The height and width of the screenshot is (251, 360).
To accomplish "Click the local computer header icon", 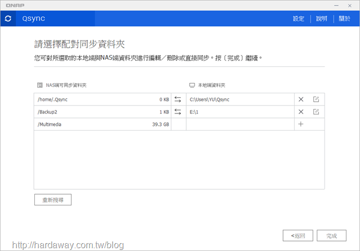I will click(x=192, y=85).
